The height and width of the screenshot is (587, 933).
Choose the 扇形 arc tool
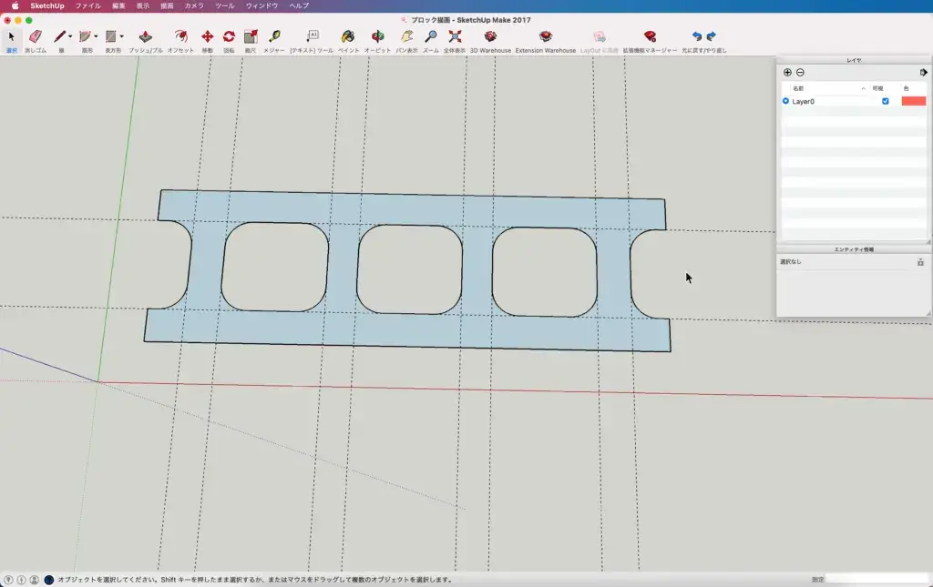pyautogui.click(x=85, y=36)
